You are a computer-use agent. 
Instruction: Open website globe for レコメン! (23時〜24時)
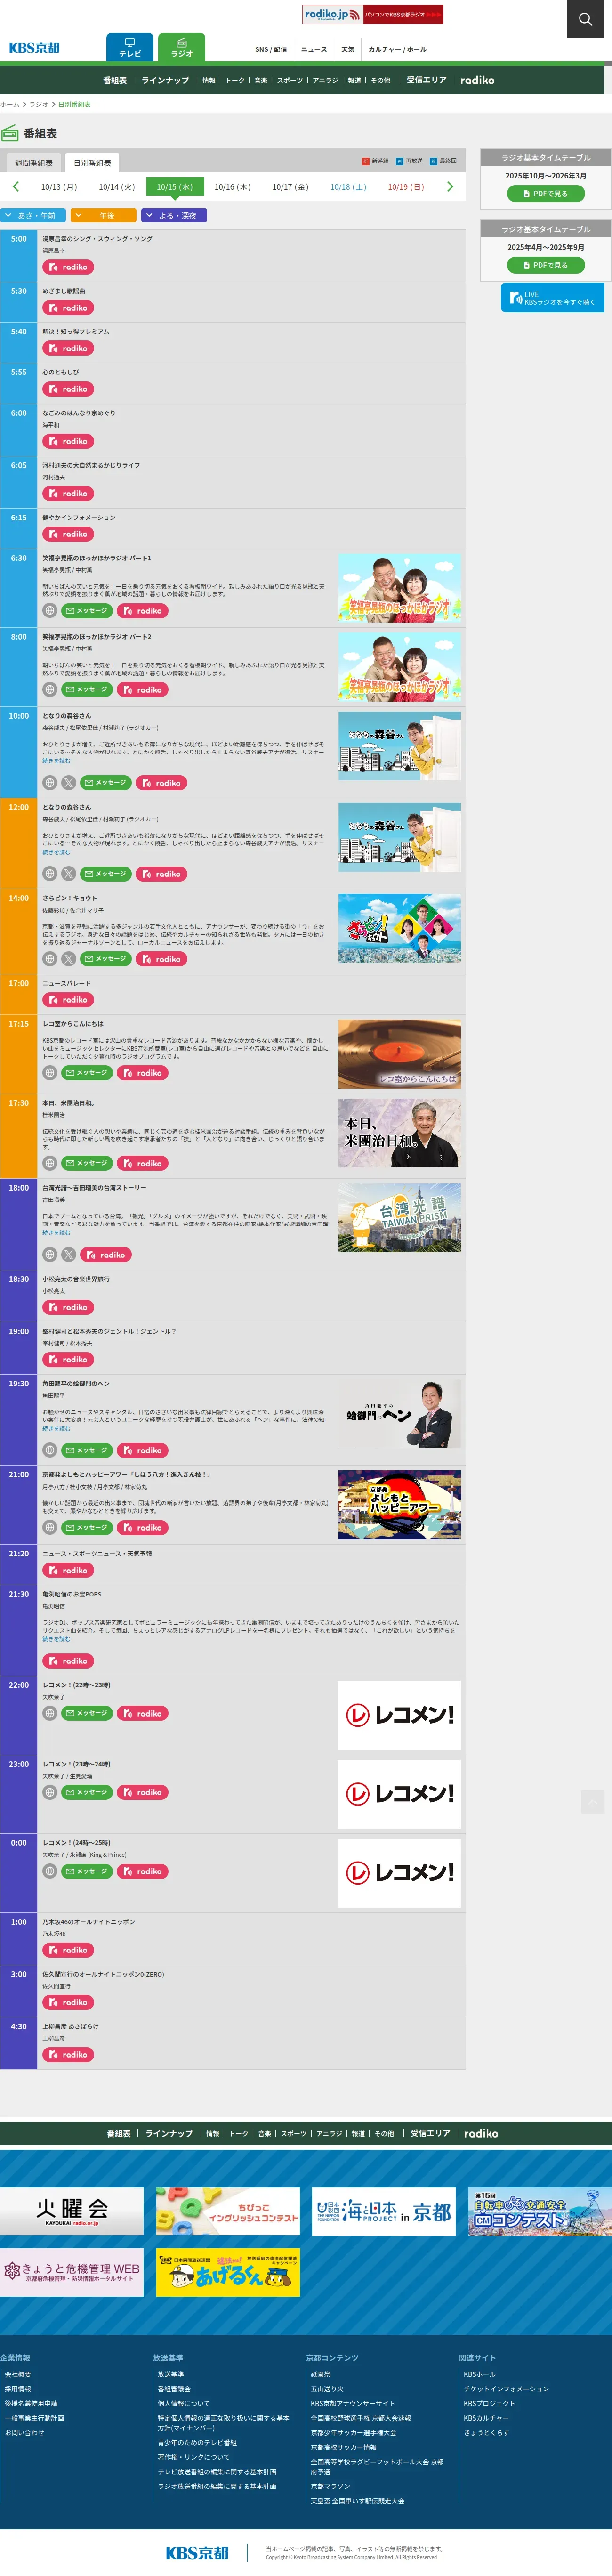(x=49, y=1792)
